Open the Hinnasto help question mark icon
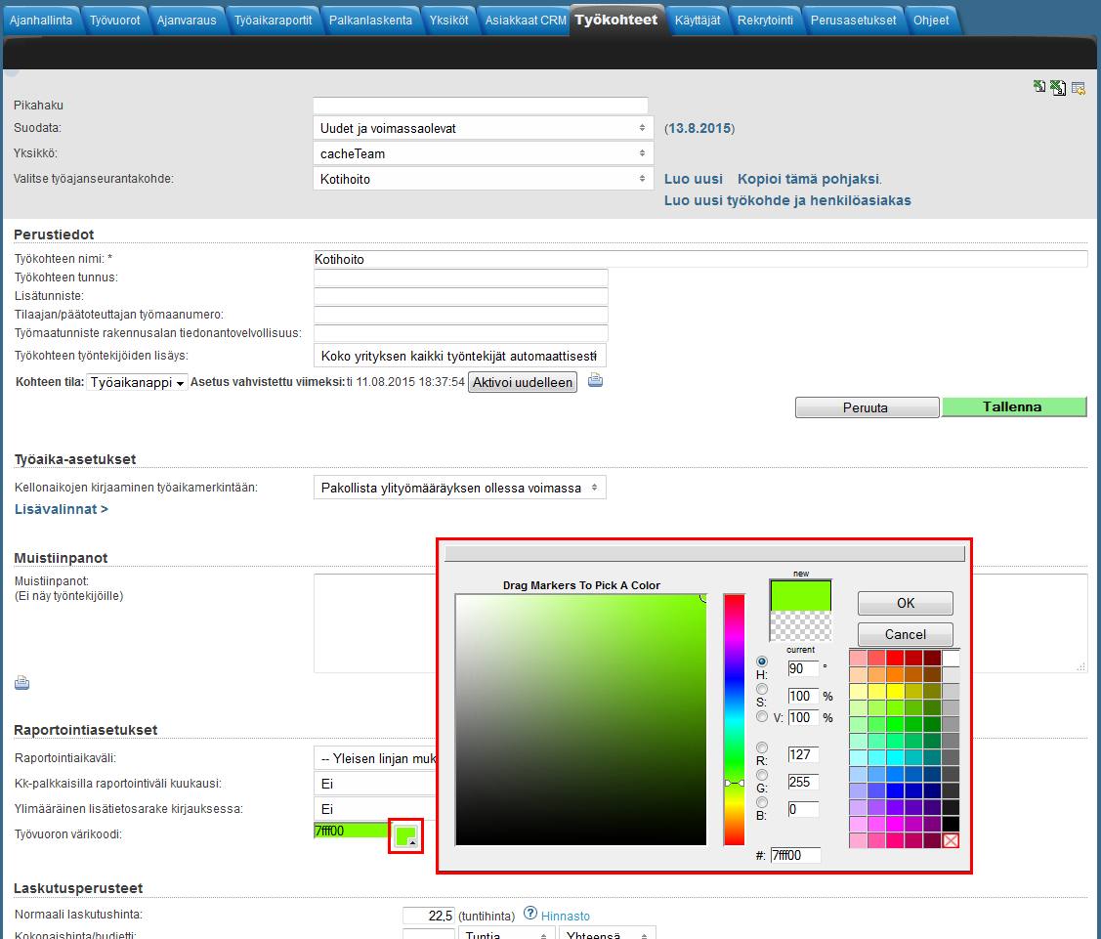1101x939 pixels. pos(530,914)
